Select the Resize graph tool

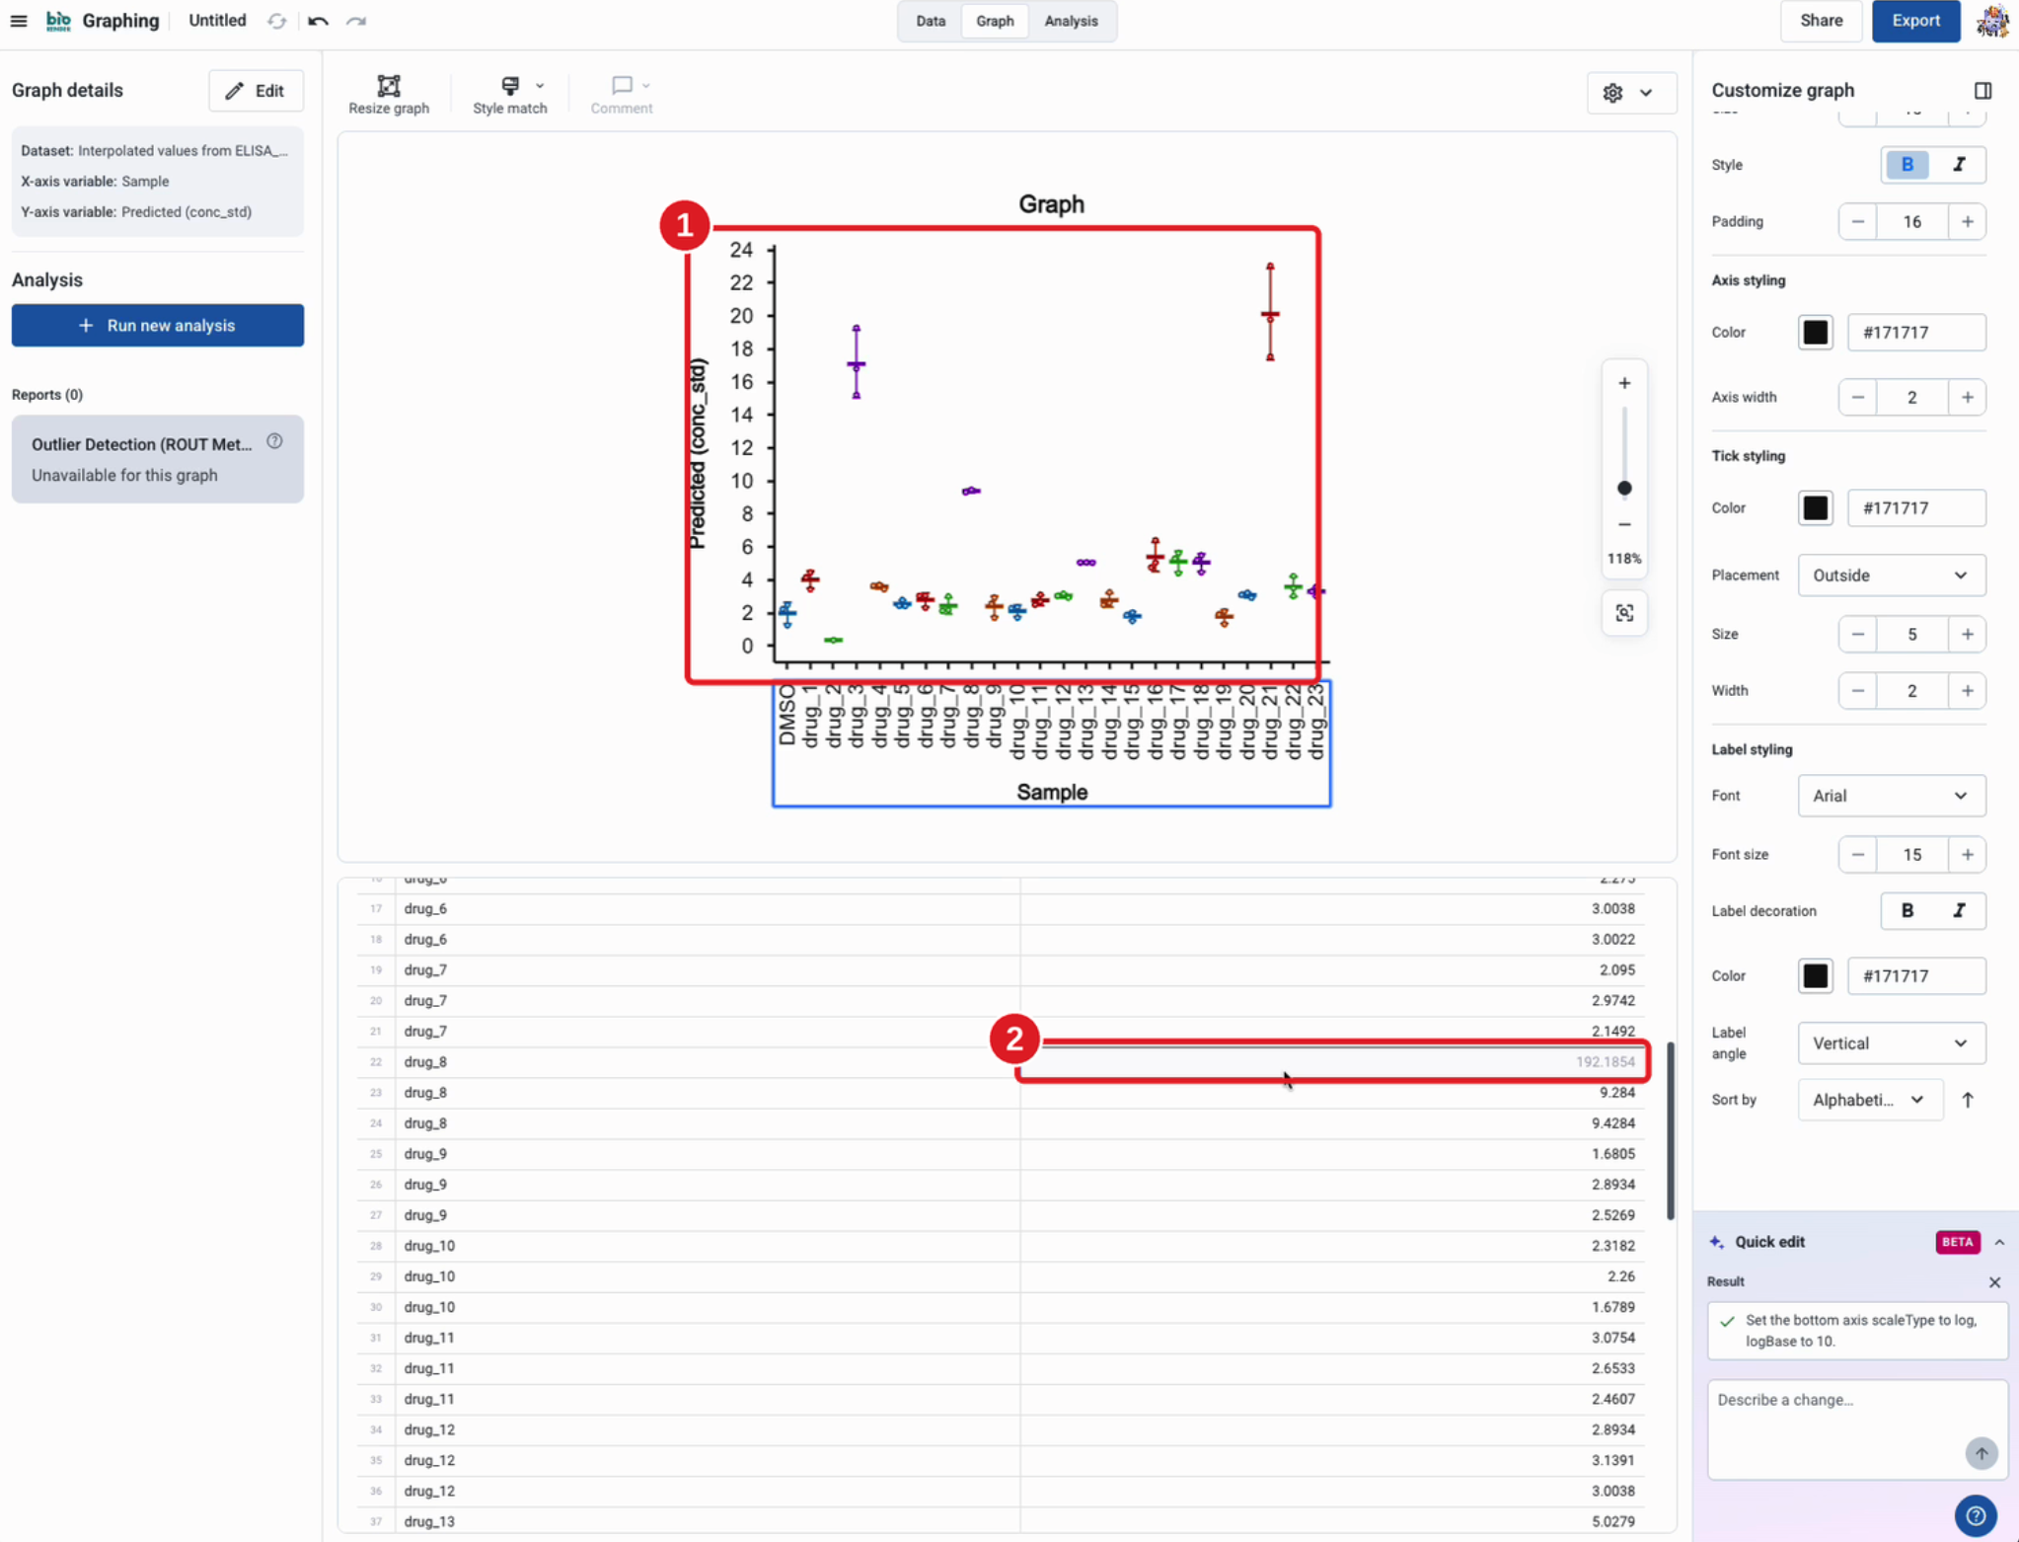(389, 95)
